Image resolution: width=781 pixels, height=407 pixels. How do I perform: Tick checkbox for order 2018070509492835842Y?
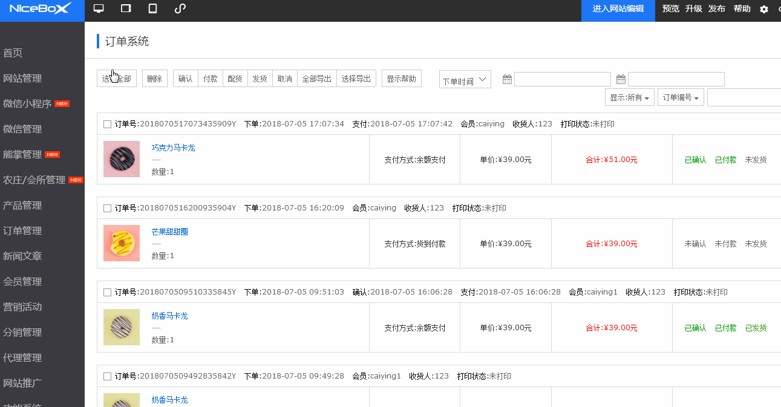[x=107, y=376]
